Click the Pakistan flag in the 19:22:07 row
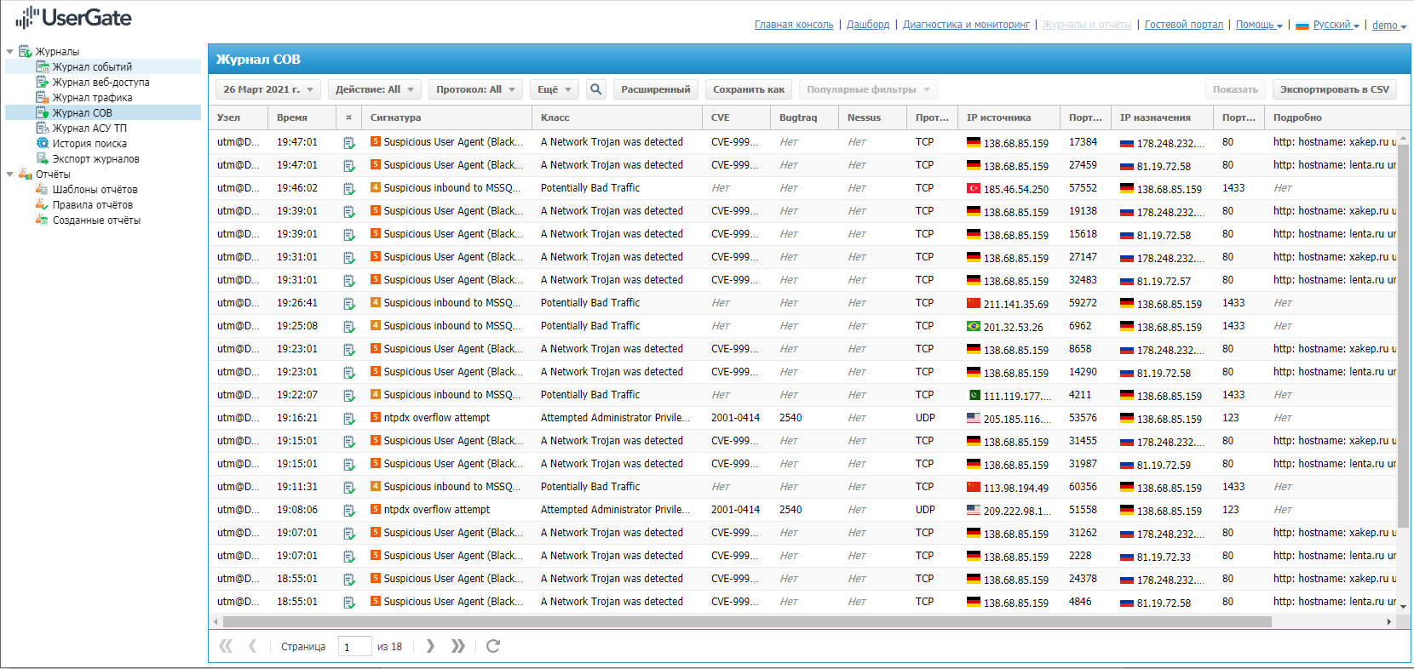 pyautogui.click(x=974, y=395)
